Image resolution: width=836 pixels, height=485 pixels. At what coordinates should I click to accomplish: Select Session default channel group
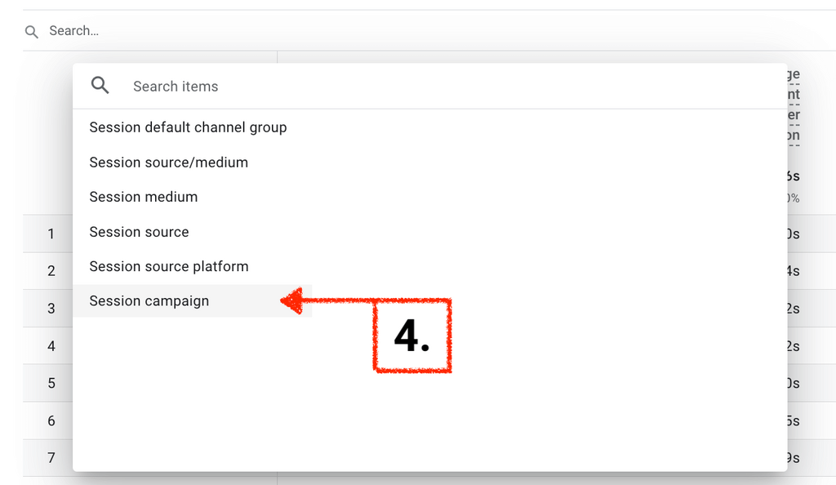point(188,127)
